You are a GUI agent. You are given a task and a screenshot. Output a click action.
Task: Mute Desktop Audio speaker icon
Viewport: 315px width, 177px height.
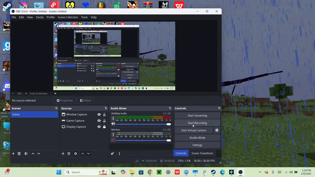113,123
